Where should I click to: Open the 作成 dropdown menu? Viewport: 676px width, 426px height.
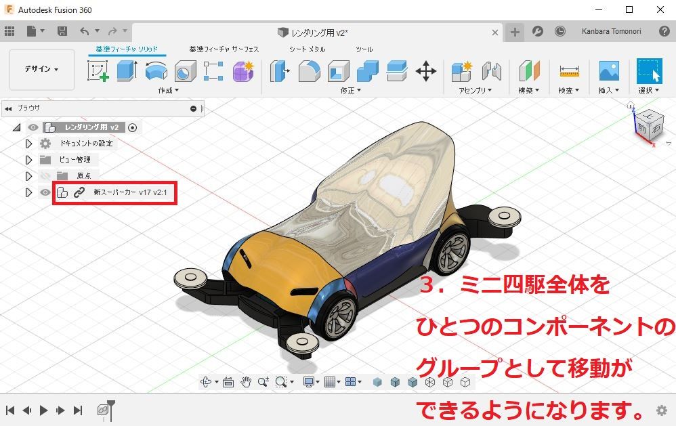tap(168, 90)
